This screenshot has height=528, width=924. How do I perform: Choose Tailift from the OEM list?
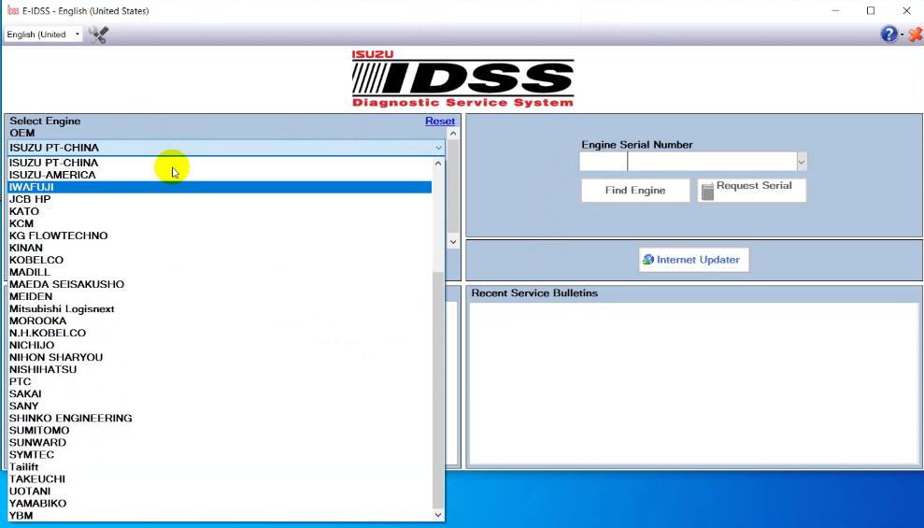220,467
